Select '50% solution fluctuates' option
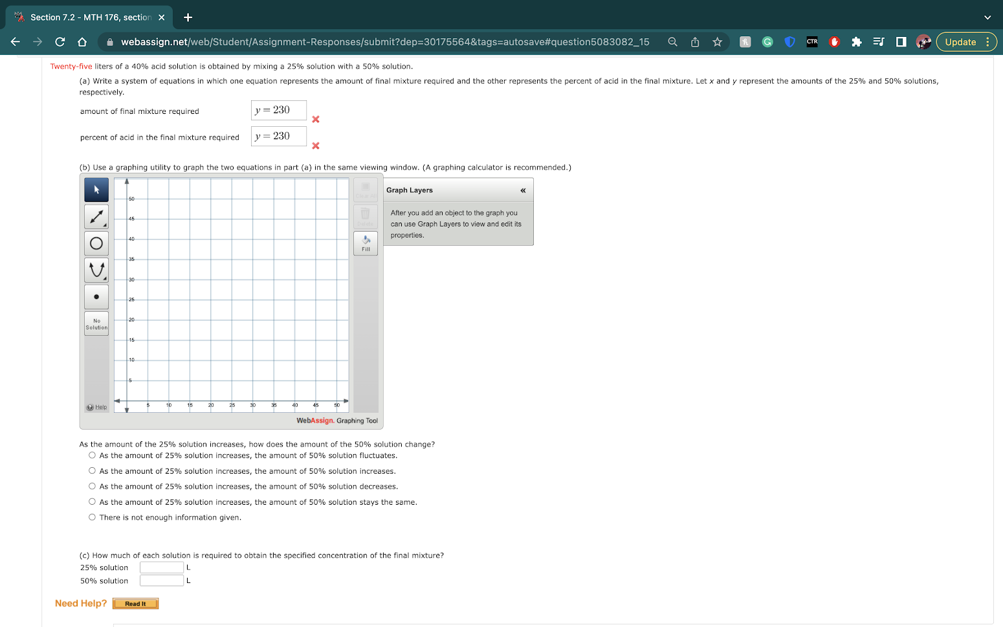The width and height of the screenshot is (1003, 627). 92,456
